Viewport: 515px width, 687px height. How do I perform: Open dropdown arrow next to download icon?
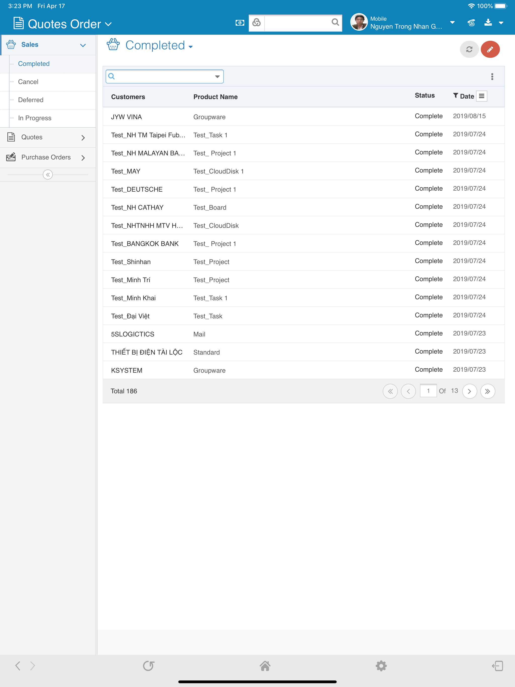point(501,23)
